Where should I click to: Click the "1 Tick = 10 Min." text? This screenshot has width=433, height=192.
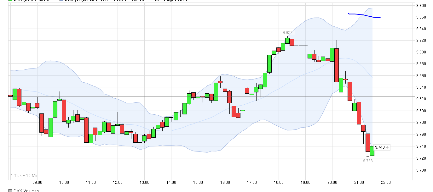[x=25, y=176]
